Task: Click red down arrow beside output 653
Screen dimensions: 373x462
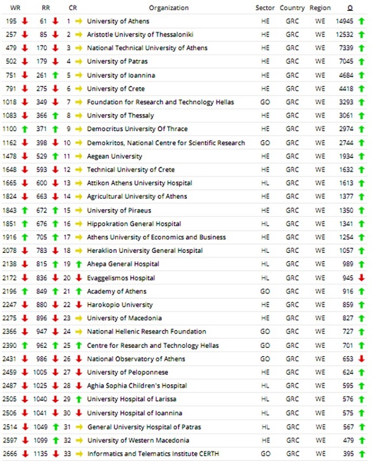Action: [361, 358]
